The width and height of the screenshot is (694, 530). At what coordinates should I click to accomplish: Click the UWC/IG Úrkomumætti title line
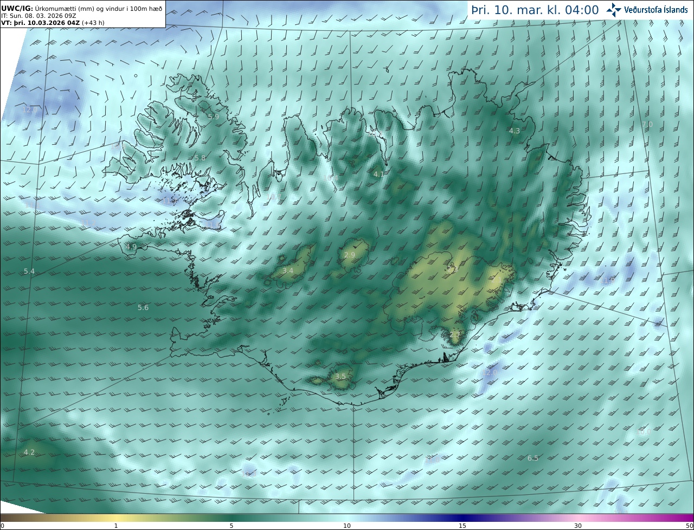pyautogui.click(x=81, y=9)
